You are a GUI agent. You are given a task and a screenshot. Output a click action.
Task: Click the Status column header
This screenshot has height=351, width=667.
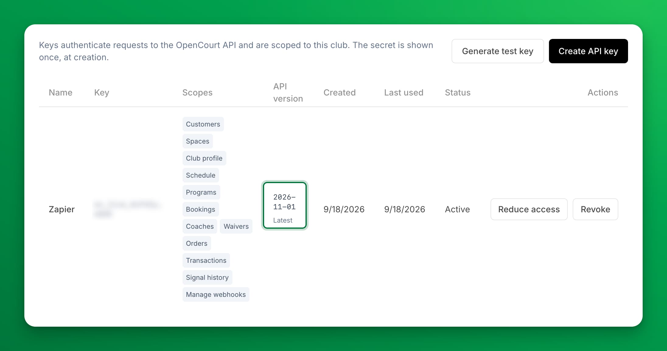pyautogui.click(x=458, y=92)
